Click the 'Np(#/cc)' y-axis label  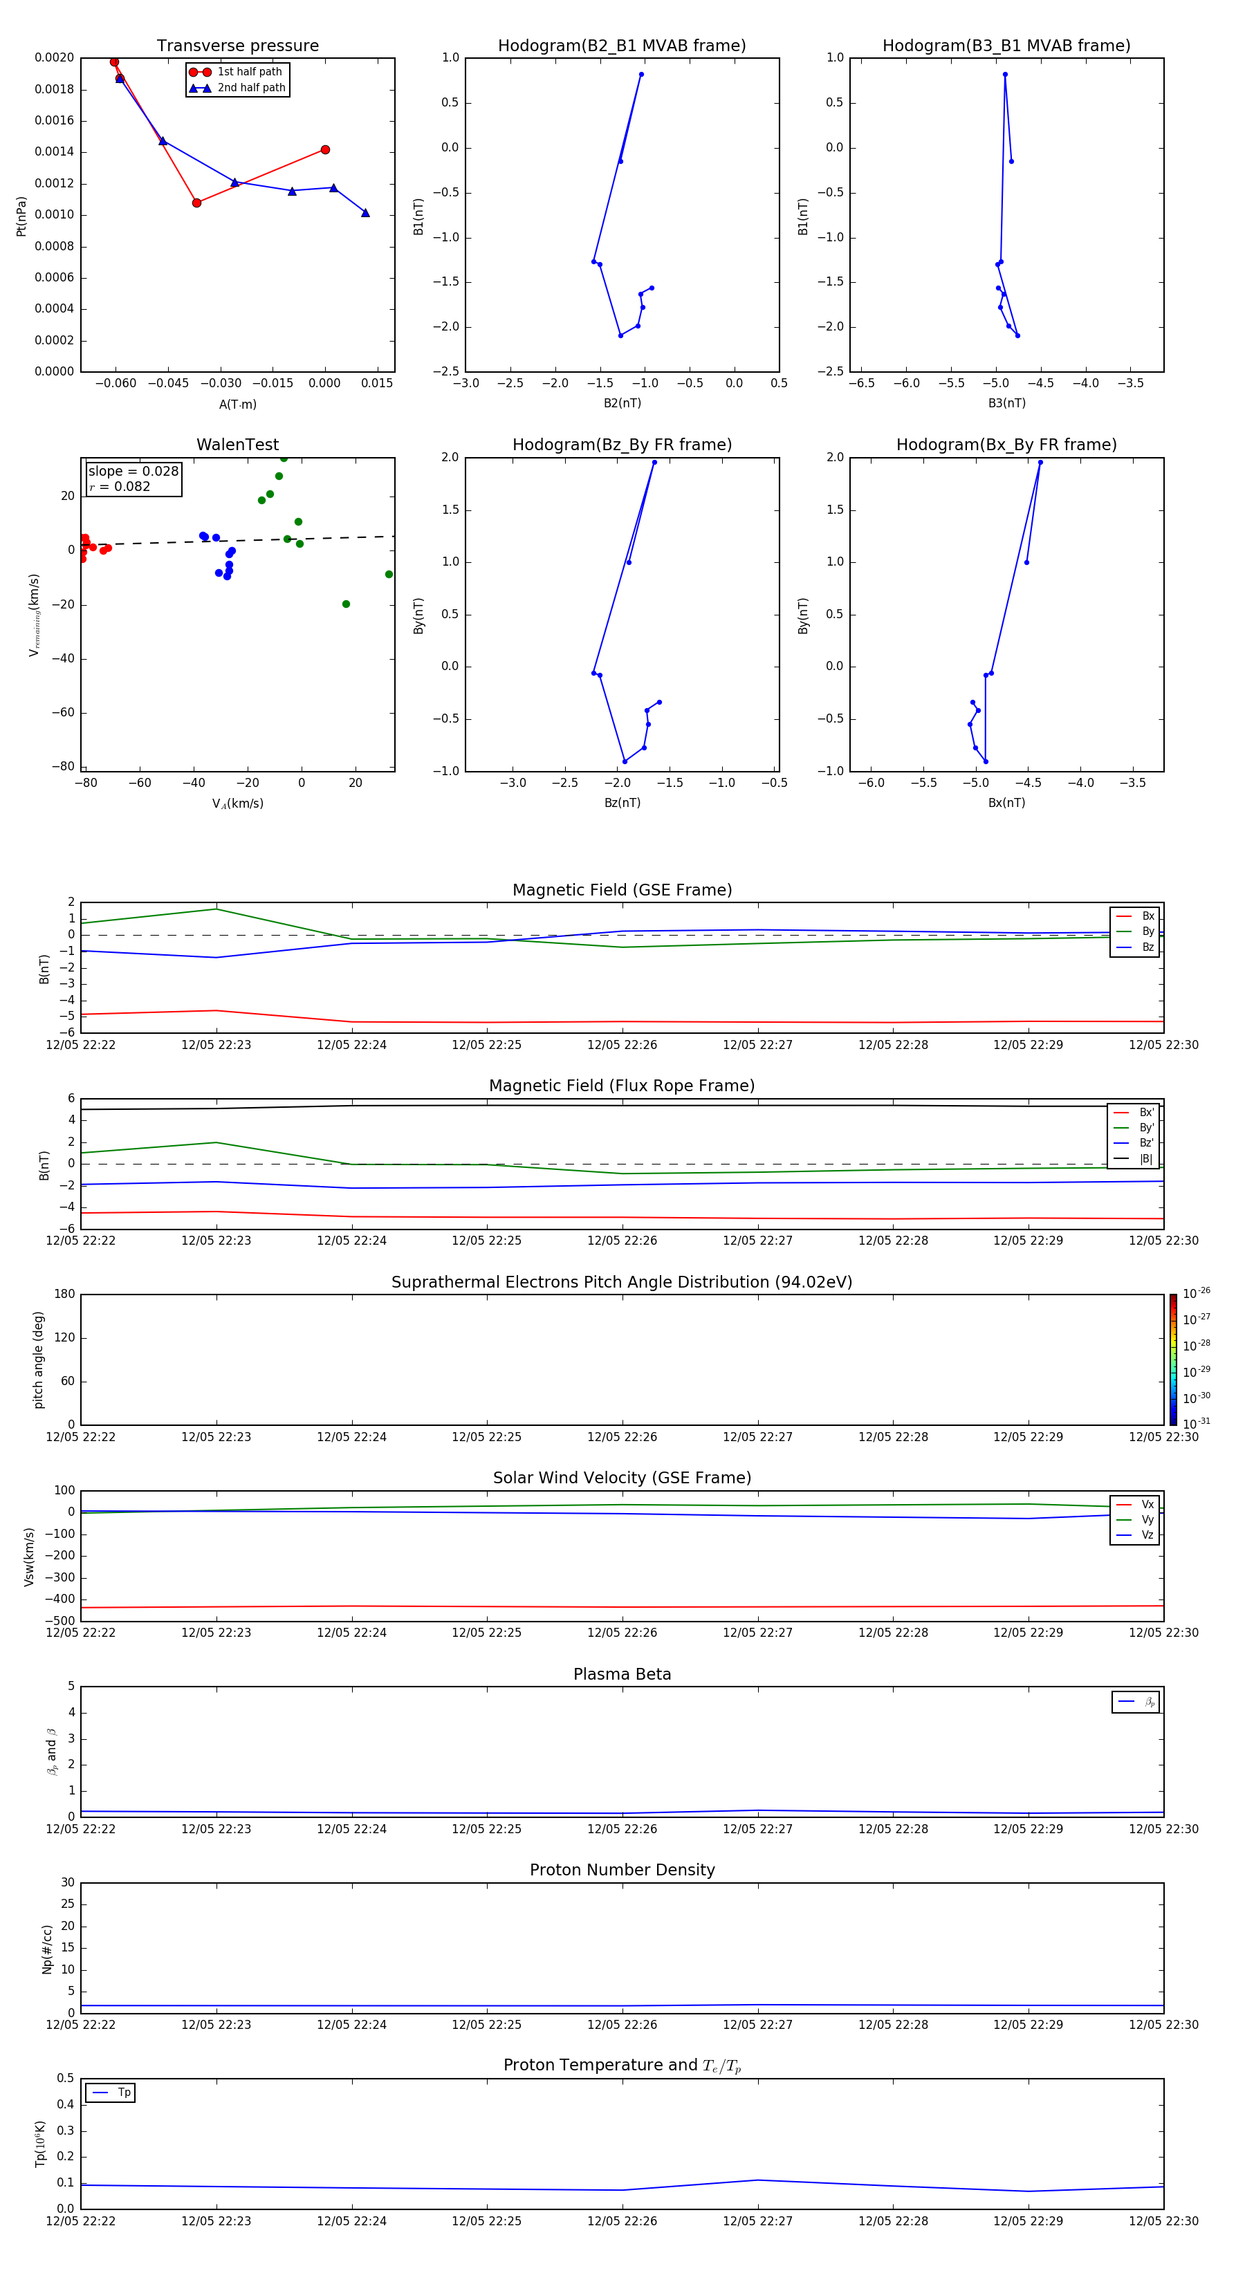(x=47, y=1949)
